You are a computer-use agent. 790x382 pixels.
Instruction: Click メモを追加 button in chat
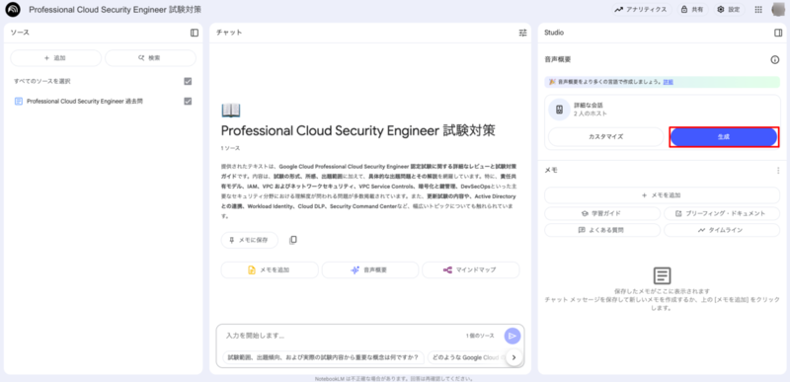(x=270, y=269)
